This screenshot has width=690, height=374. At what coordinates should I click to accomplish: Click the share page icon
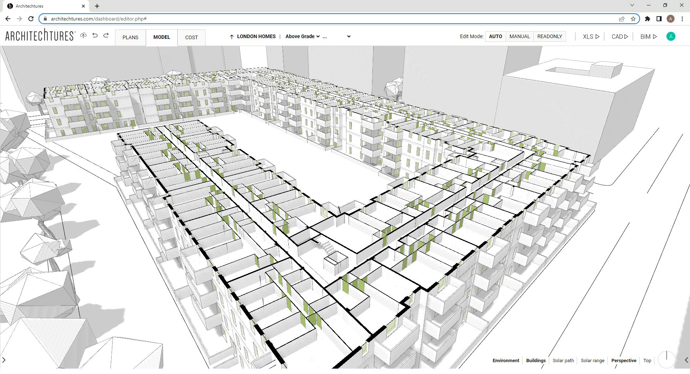(621, 19)
